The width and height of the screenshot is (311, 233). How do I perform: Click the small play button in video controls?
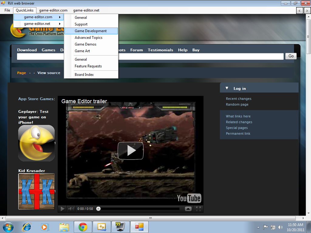63,209
